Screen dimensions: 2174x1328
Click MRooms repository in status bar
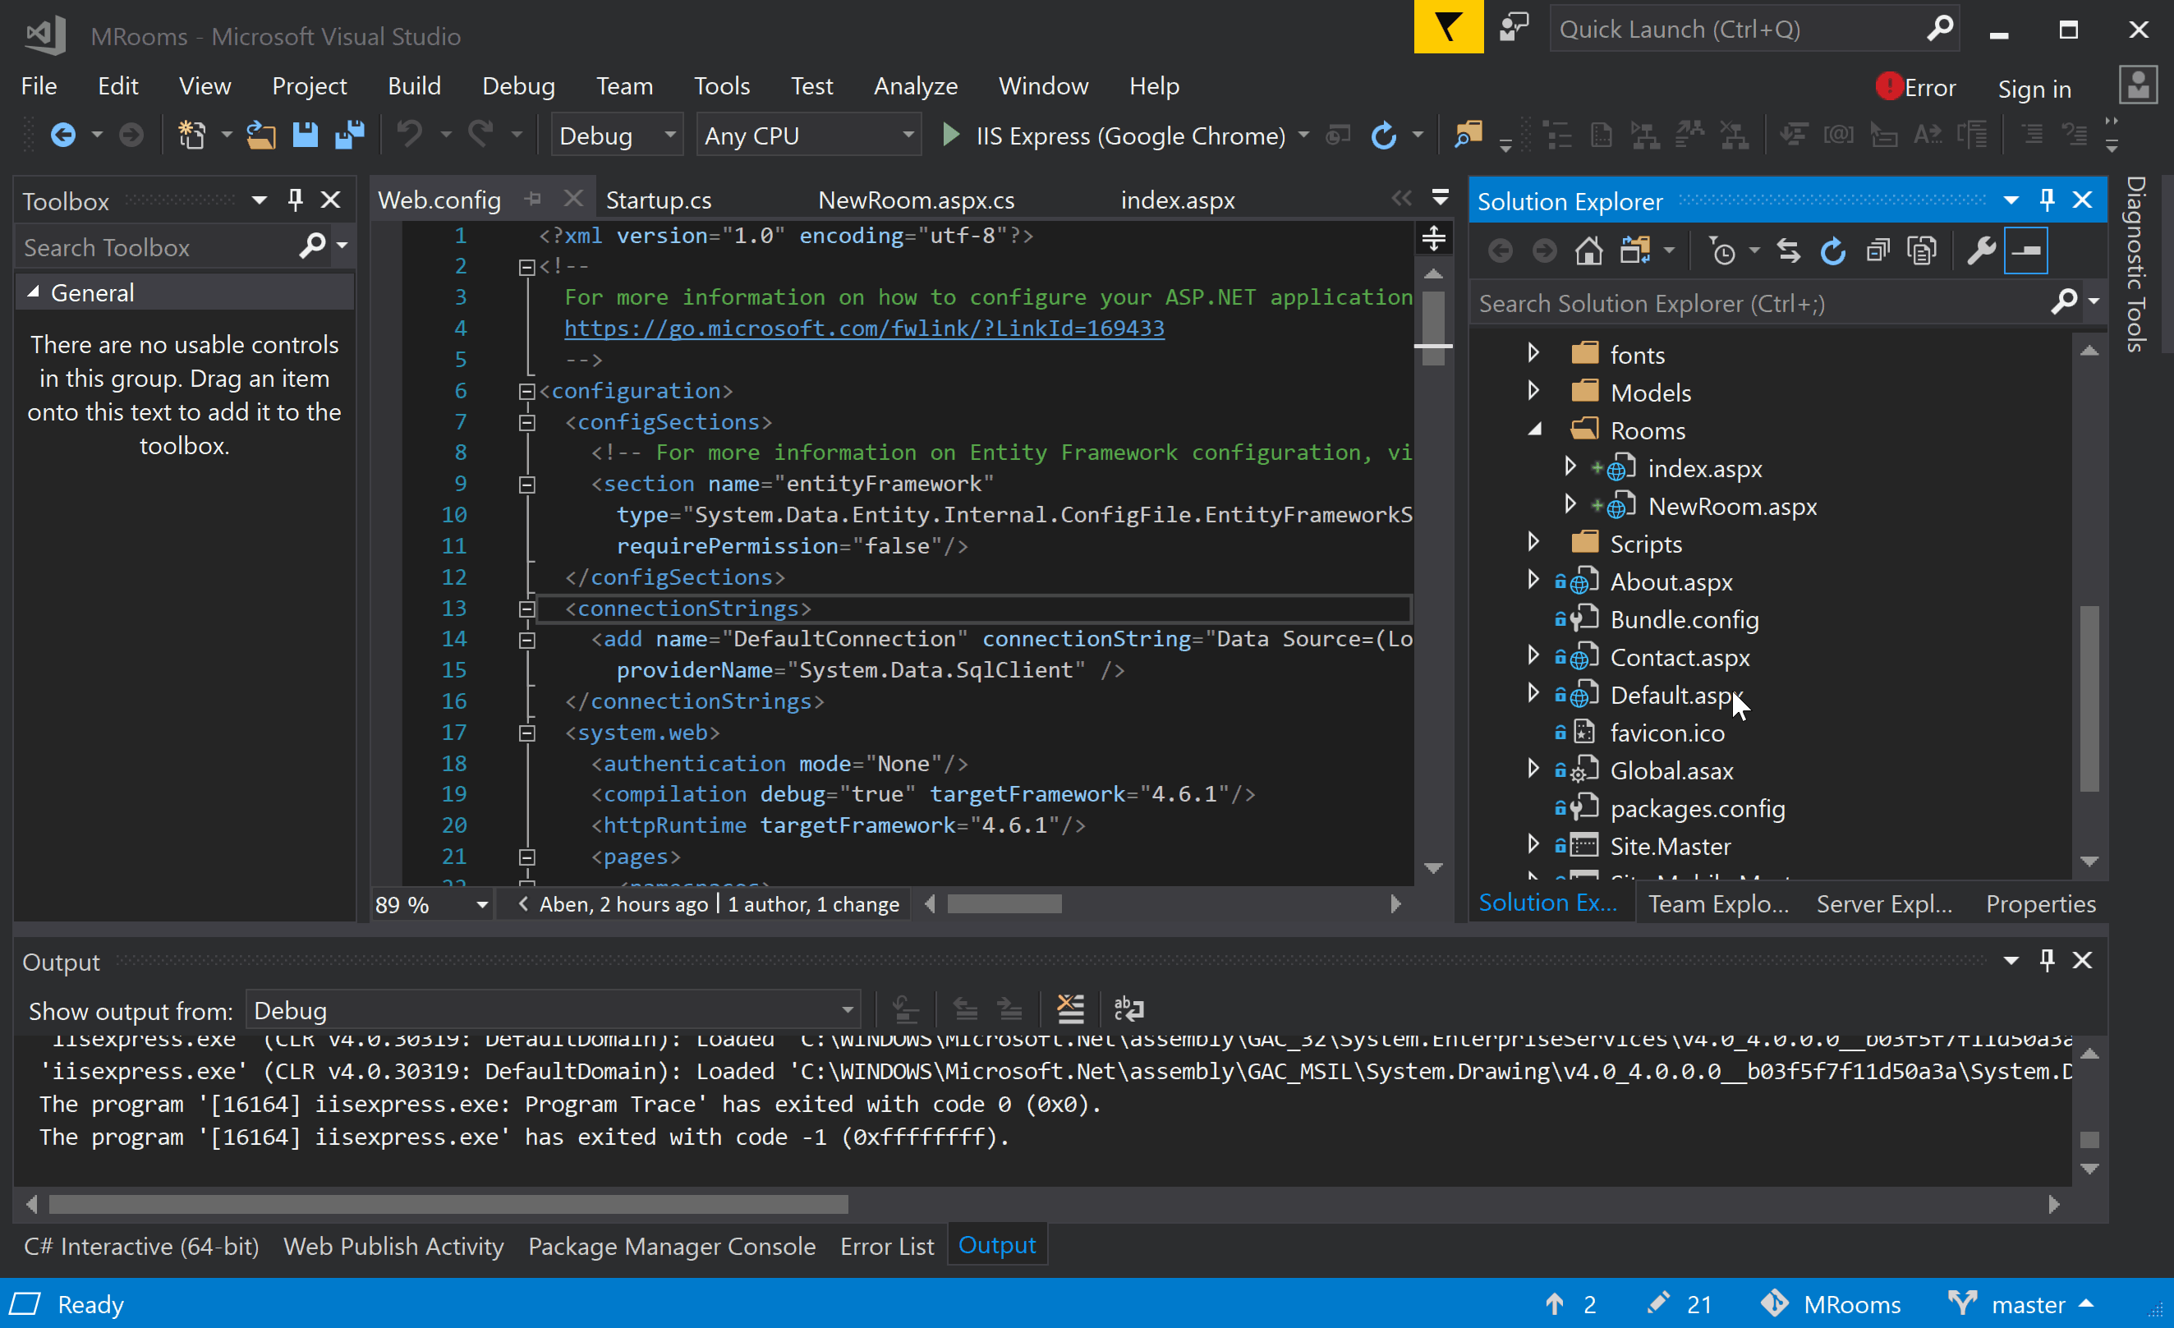1832,1304
